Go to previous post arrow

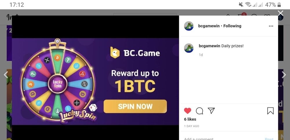6,75
